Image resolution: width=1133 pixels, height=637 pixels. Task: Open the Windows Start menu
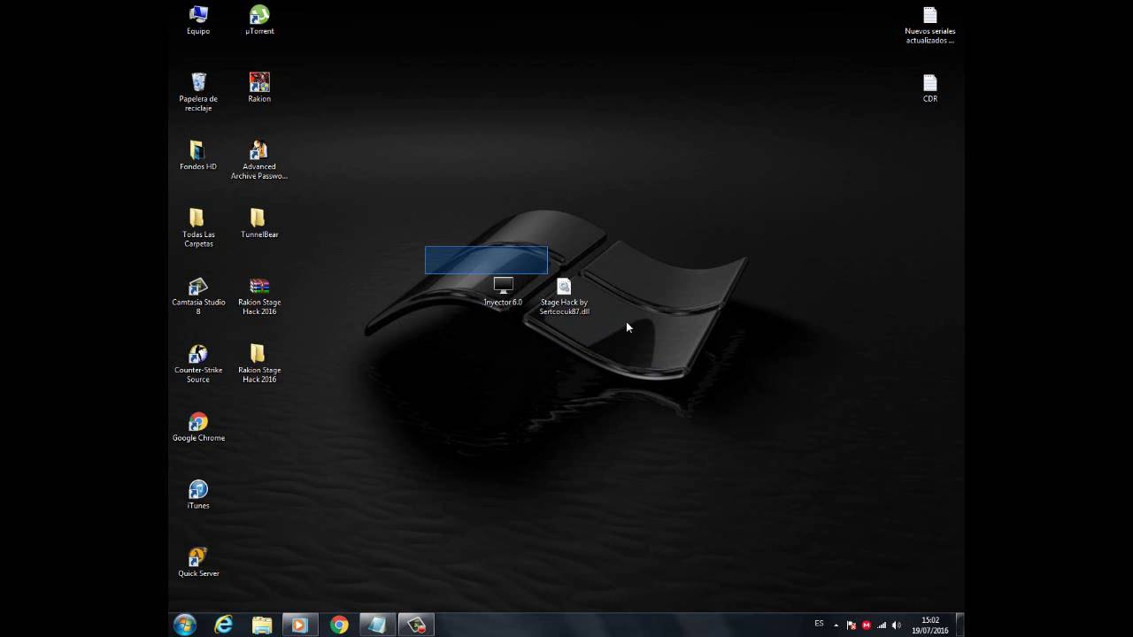pos(185,625)
